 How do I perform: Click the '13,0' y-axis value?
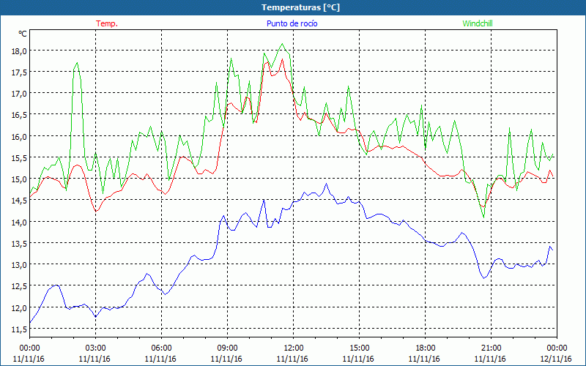point(19,265)
